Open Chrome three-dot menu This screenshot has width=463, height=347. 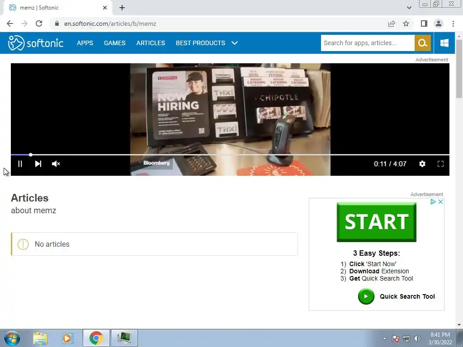(x=453, y=23)
